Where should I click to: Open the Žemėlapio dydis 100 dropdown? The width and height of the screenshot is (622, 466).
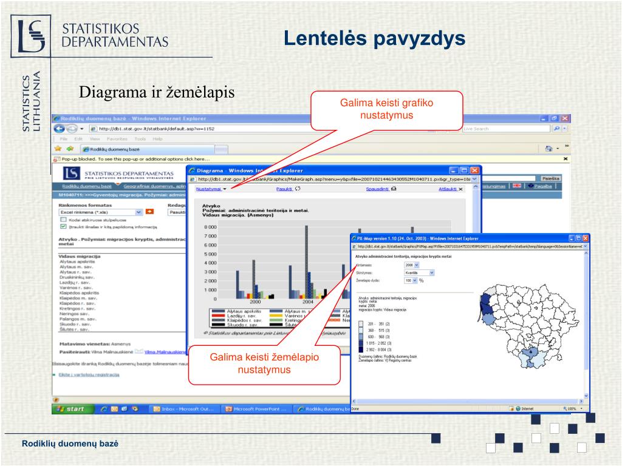415,280
